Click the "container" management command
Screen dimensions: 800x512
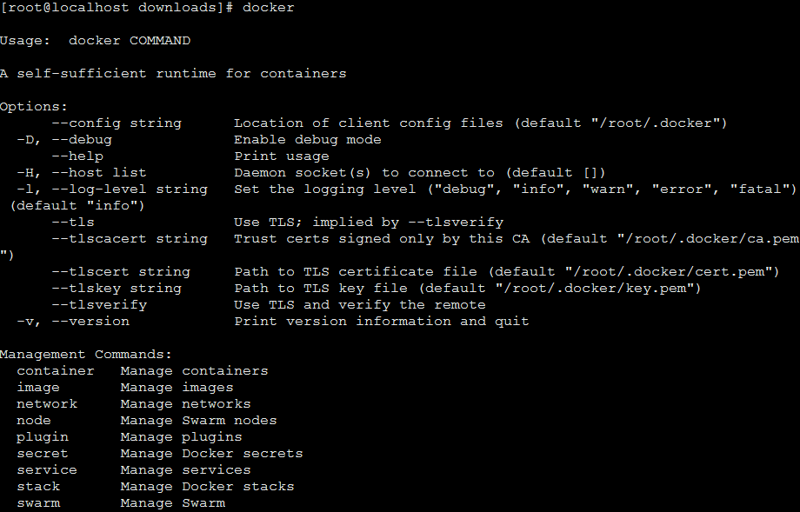point(56,371)
